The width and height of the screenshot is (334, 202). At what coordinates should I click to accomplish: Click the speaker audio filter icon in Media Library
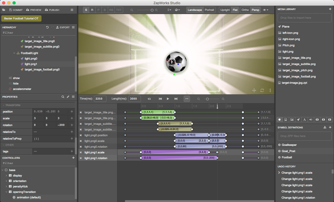click(x=311, y=119)
